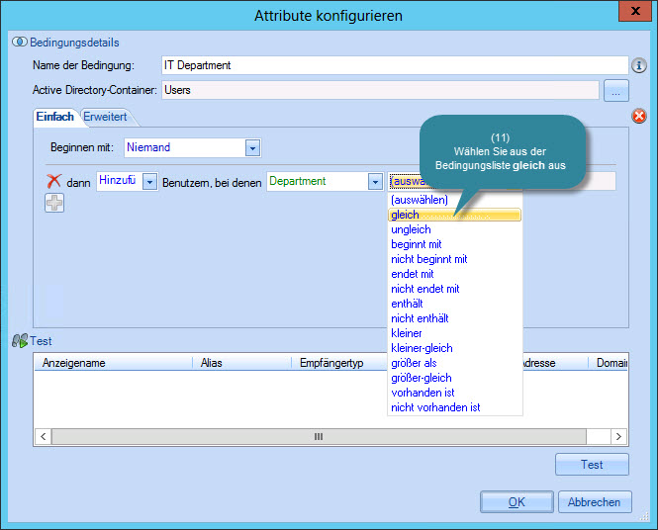This screenshot has width=658, height=530.
Task: Choose 'kleiner' condition
Action: [x=455, y=333]
